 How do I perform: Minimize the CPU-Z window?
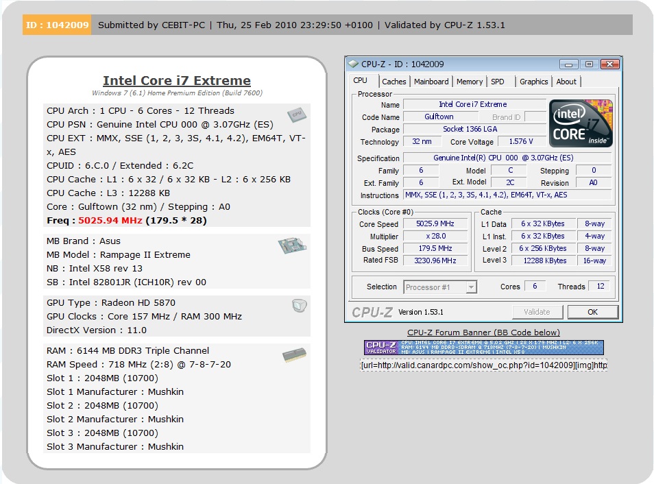point(568,64)
